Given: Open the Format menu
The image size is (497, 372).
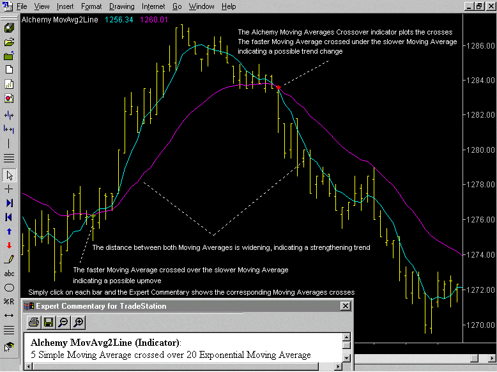Looking at the screenshot, I should pyautogui.click(x=91, y=6).
